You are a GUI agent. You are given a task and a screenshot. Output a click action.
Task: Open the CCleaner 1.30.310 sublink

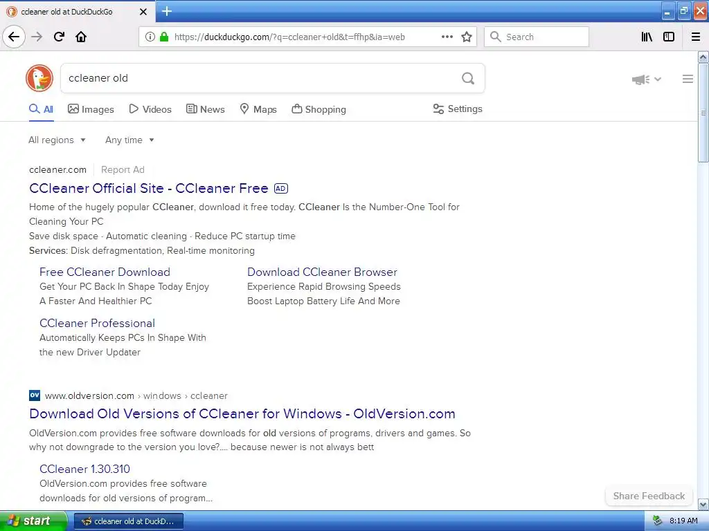(x=84, y=469)
